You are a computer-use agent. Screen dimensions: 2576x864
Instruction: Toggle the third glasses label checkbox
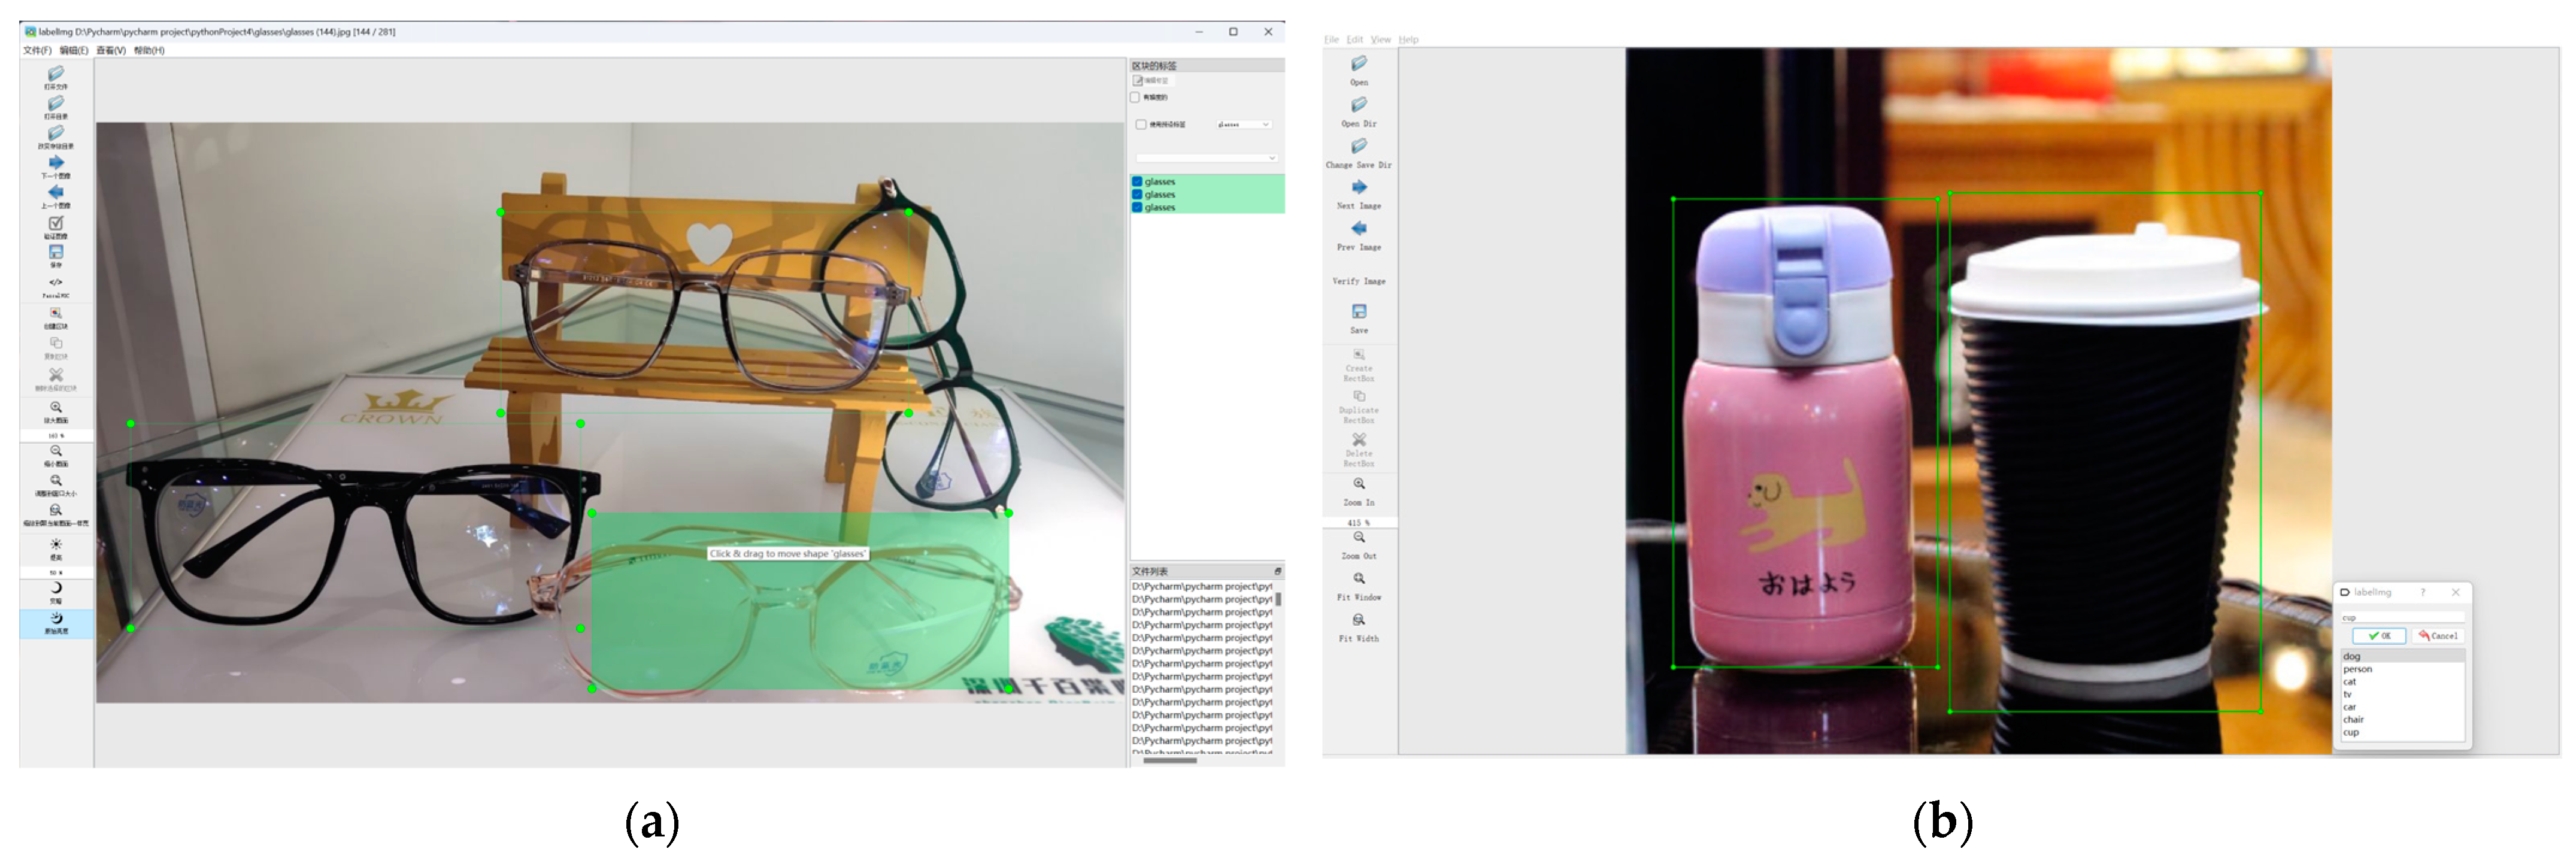(x=1137, y=208)
